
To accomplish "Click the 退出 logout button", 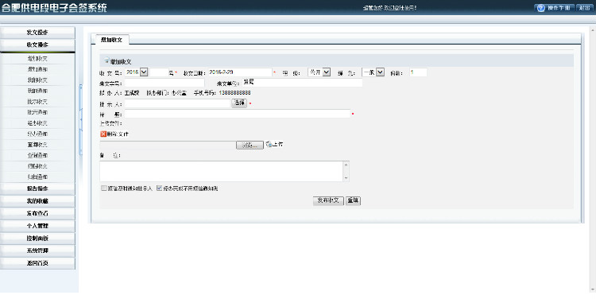I will pyautogui.click(x=585, y=8).
